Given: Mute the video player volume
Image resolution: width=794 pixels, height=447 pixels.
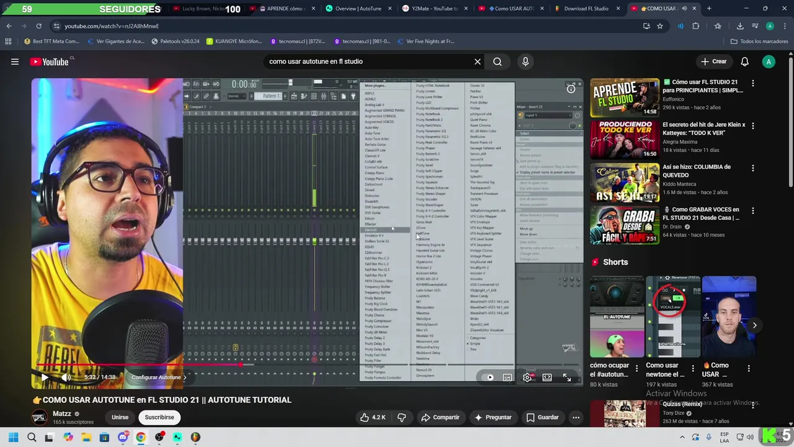Looking at the screenshot, I should click(66, 377).
